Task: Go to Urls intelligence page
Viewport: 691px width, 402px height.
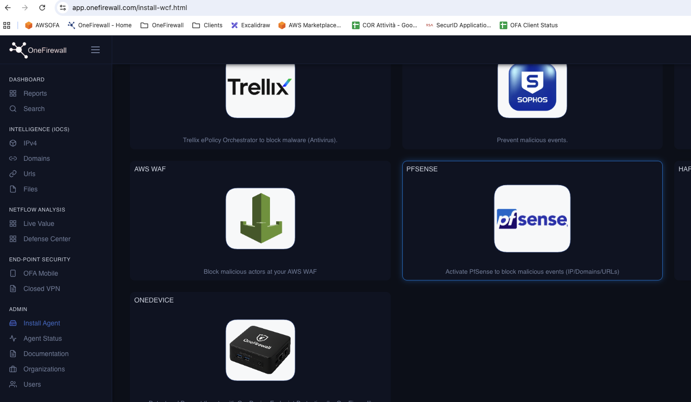Action: pyautogui.click(x=29, y=174)
